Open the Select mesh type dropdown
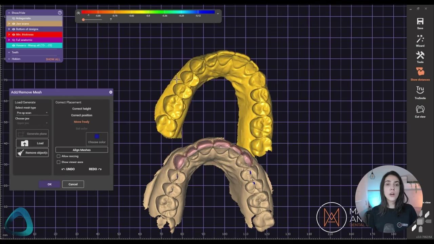The height and width of the screenshot is (244, 434). click(x=32, y=113)
